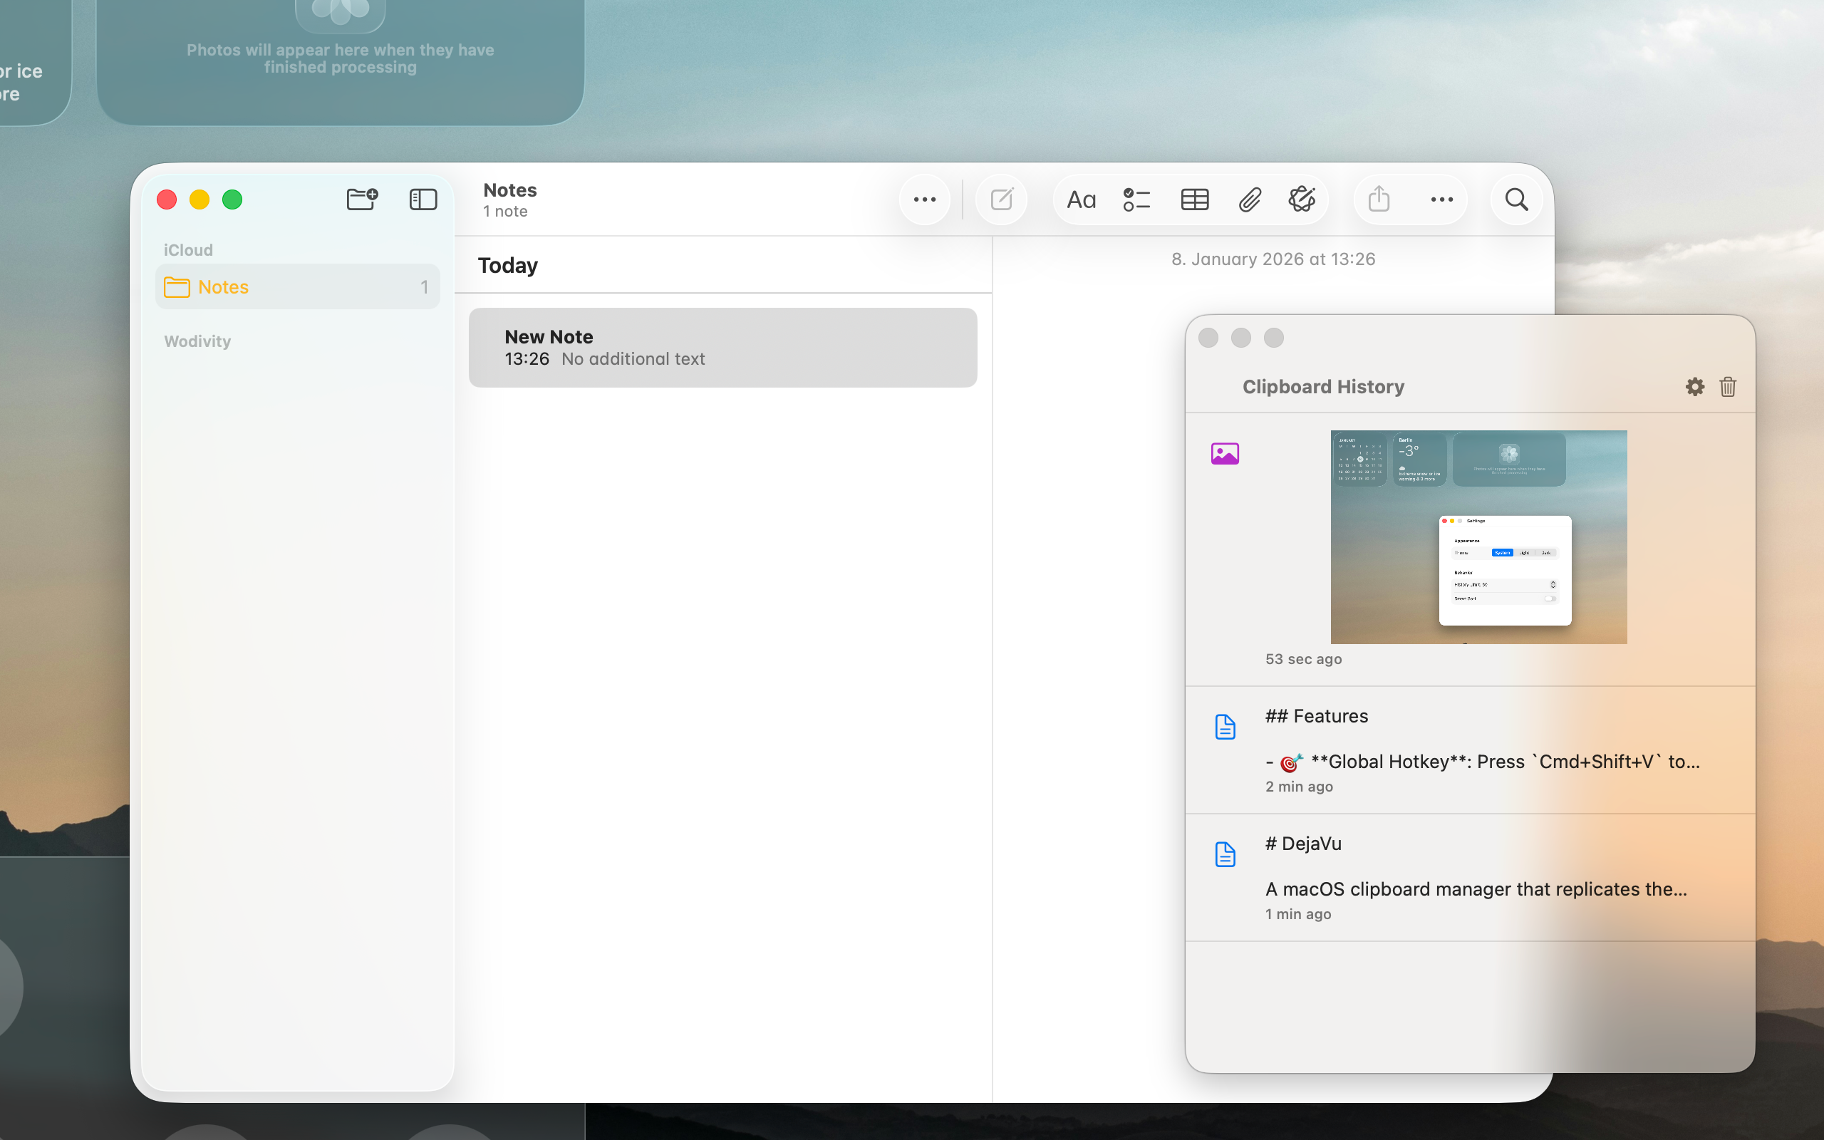
Task: Click the note count 1 badge
Action: coord(425,287)
